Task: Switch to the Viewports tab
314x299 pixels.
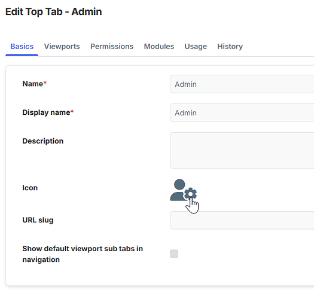Action: [62, 47]
